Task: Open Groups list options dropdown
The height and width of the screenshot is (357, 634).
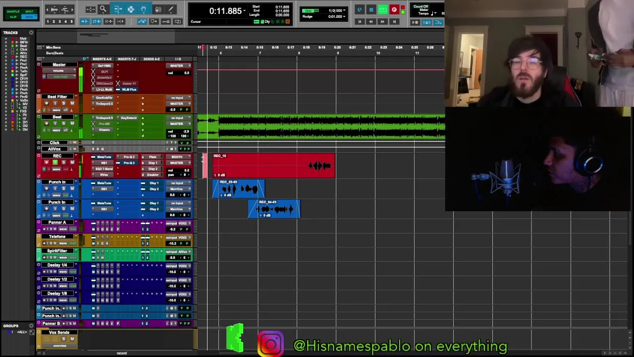Action: point(31,326)
